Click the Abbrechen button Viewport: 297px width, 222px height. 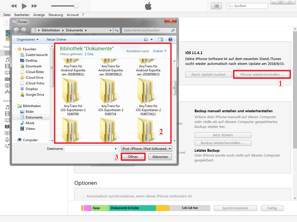160,157
